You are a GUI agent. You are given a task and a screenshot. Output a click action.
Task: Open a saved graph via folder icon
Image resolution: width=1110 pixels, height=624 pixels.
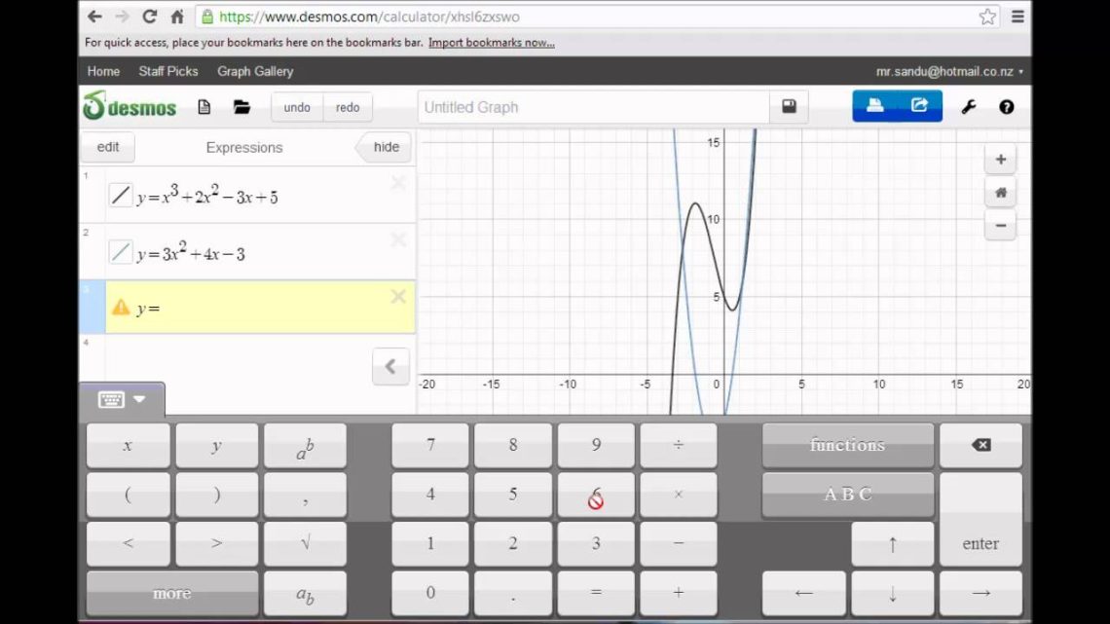241,107
